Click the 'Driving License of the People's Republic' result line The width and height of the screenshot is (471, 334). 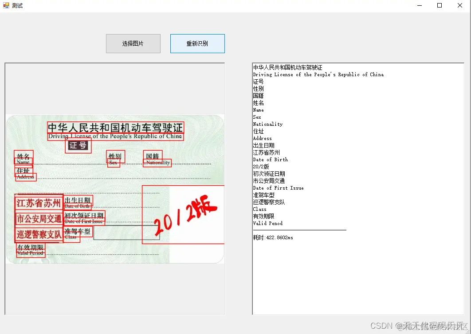[x=318, y=74]
